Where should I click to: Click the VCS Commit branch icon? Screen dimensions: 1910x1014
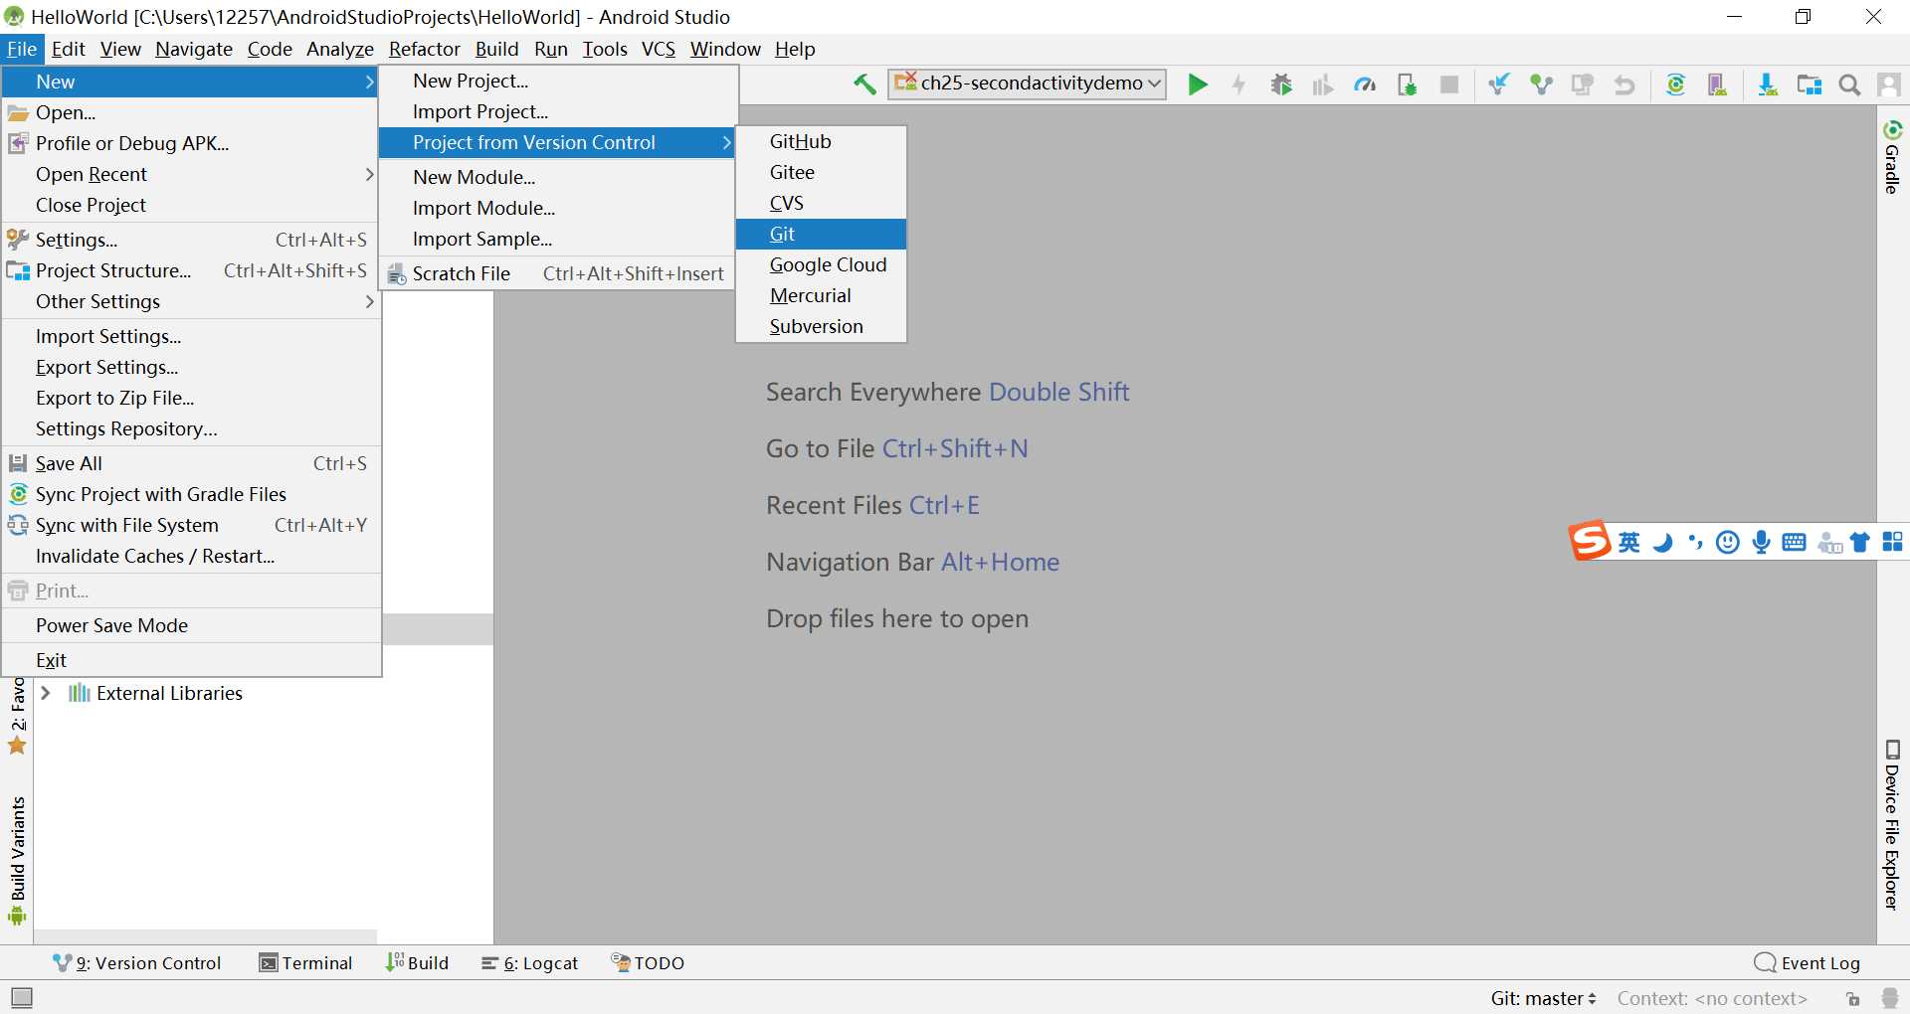1541,84
